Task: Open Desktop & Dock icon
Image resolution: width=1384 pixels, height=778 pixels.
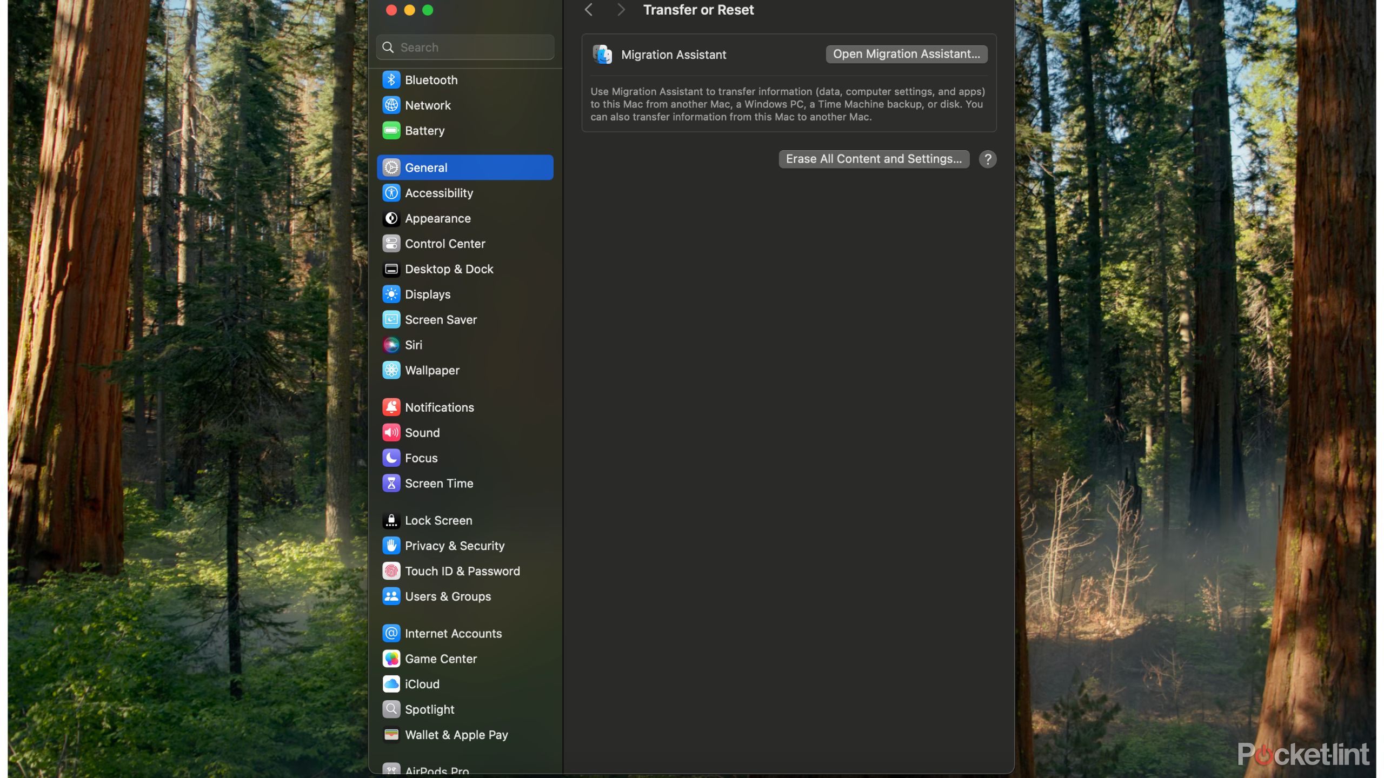Action: [391, 269]
